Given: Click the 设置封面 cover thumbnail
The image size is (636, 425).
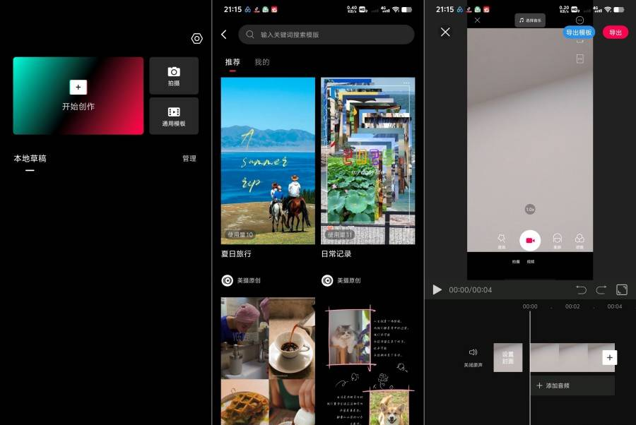Looking at the screenshot, I should coord(508,357).
